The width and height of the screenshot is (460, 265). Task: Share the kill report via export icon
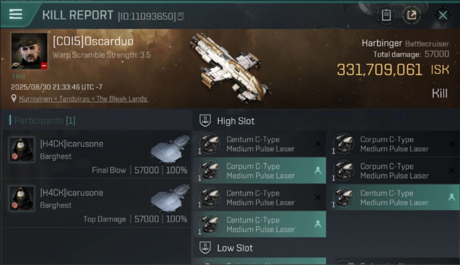pyautogui.click(x=412, y=15)
